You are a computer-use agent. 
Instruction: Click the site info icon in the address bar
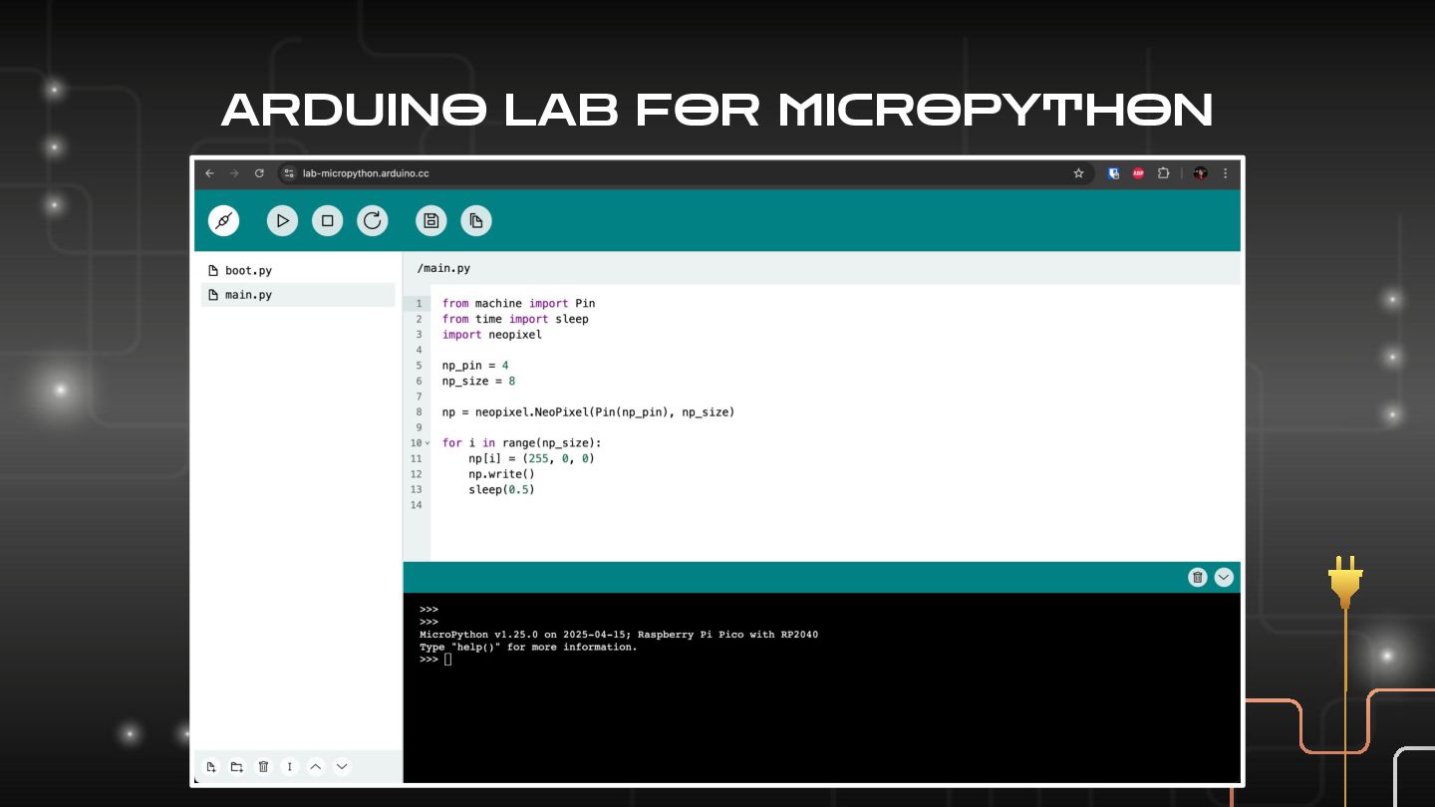point(290,173)
